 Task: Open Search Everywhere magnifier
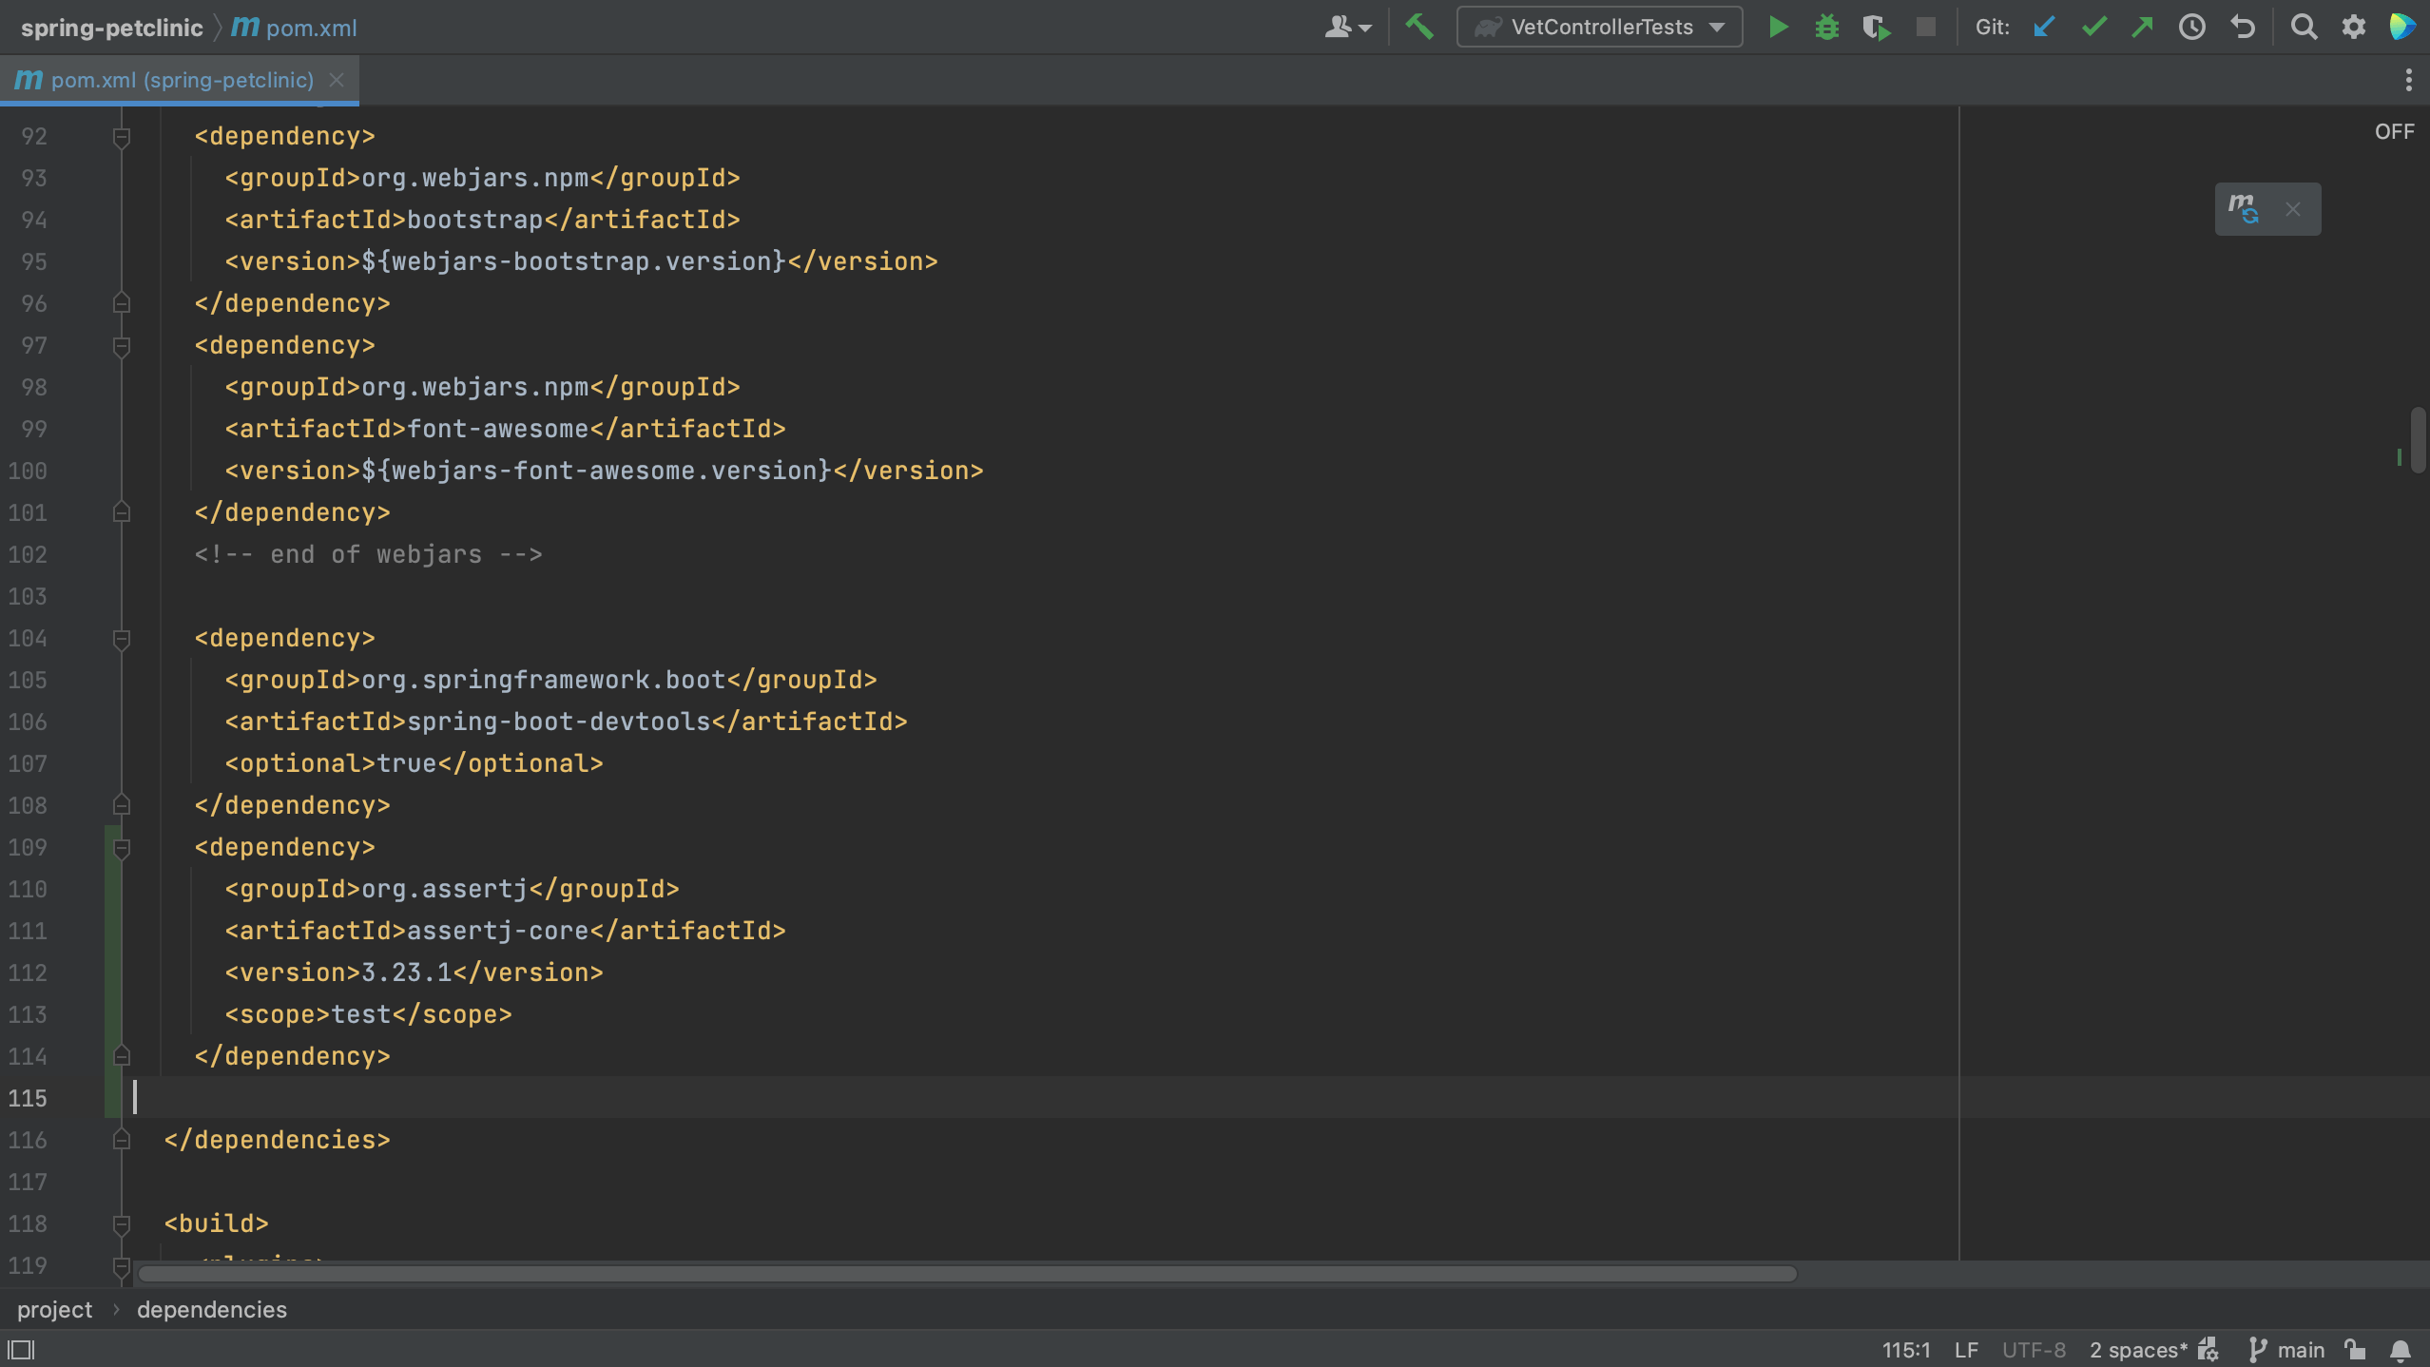pyautogui.click(x=2305, y=27)
